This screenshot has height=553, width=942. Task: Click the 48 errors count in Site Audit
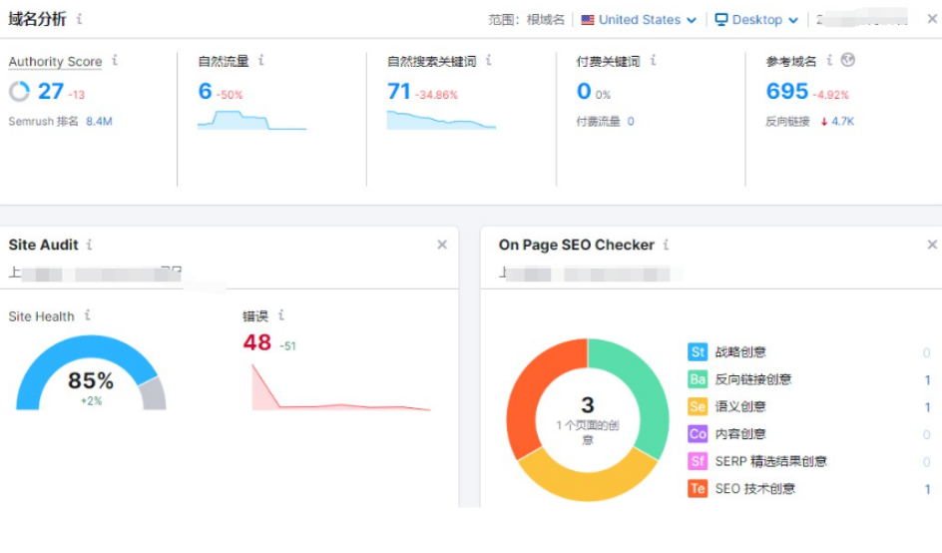point(256,342)
